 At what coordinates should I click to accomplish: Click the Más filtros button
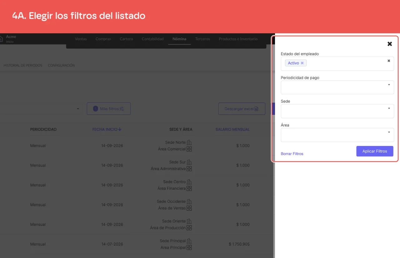click(x=109, y=109)
